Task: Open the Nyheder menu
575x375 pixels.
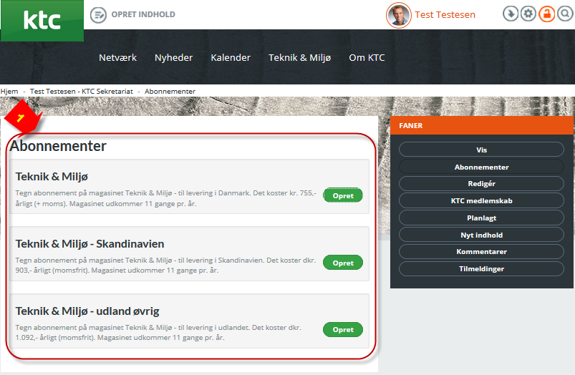Action: 173,57
